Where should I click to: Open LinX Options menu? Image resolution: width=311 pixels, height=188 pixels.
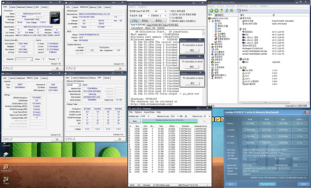tap(138, 112)
